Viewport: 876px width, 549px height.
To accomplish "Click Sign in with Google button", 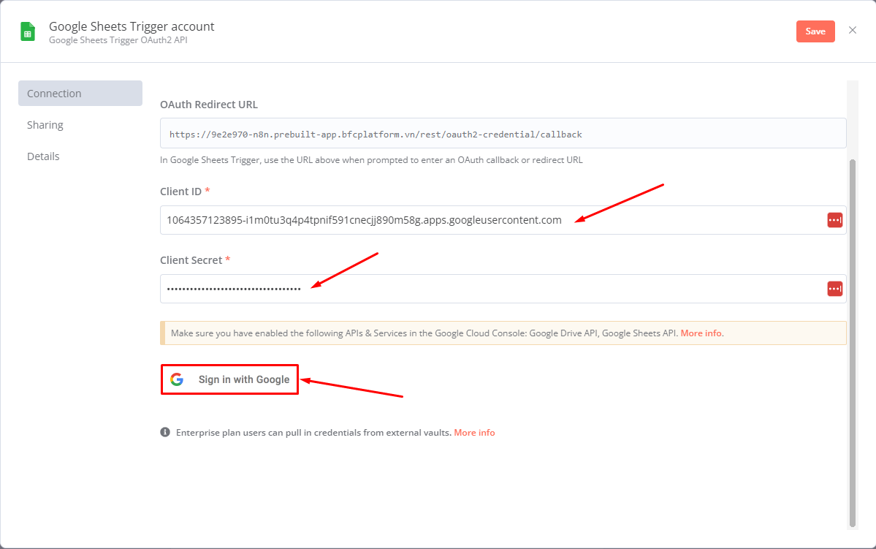I will point(229,379).
